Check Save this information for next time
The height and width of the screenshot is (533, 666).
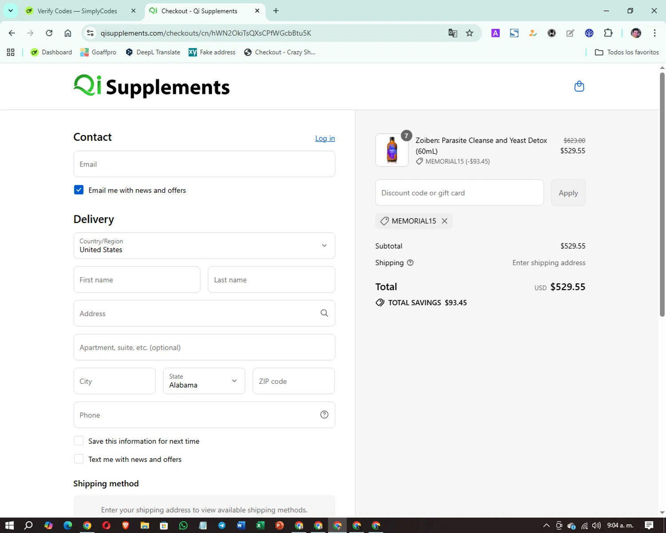click(79, 441)
